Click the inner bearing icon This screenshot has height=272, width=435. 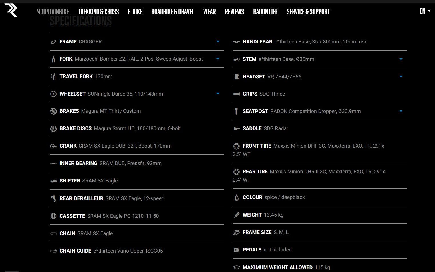(53, 164)
